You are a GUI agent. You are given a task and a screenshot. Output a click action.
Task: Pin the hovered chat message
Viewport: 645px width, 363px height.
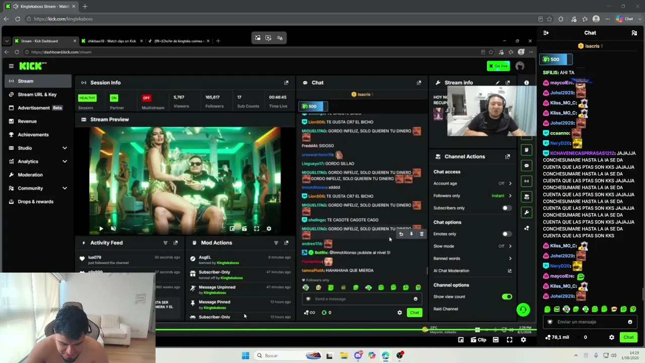tap(411, 234)
